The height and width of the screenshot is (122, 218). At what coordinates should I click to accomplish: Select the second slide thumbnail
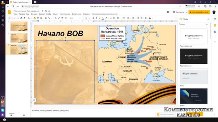(19, 38)
